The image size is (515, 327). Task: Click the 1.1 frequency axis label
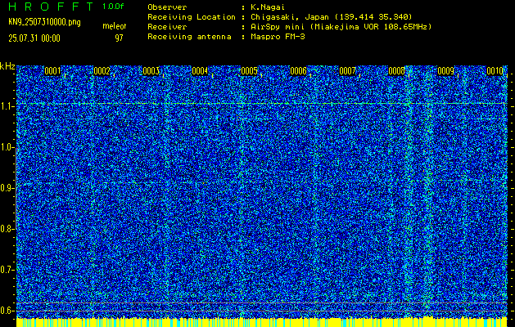click(7, 106)
